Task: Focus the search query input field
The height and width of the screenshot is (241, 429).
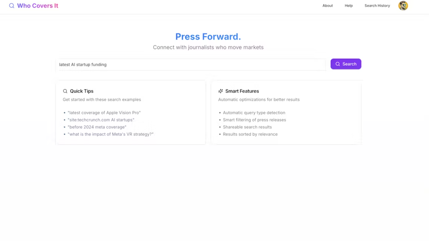Action: point(191,64)
